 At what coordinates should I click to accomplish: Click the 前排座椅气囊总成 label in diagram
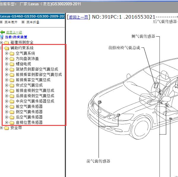(124, 48)
